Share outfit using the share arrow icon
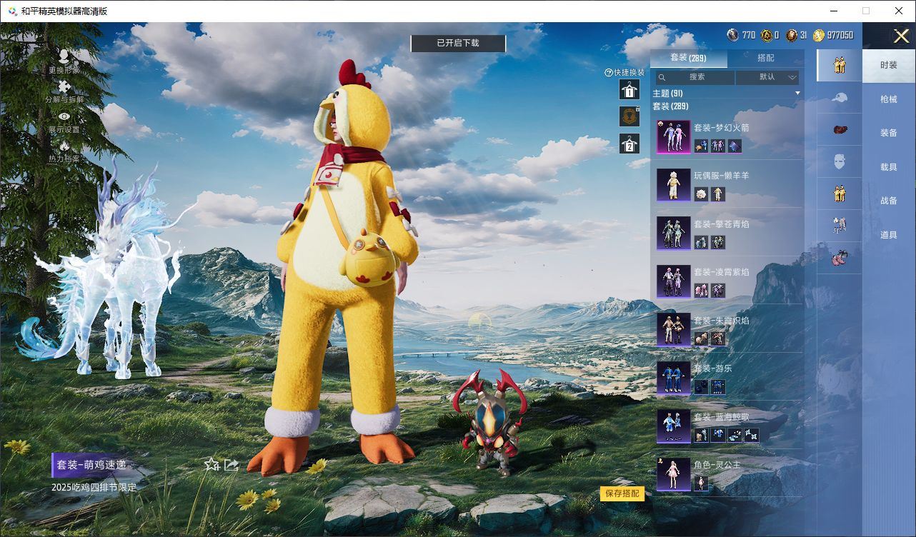Image resolution: width=916 pixels, height=537 pixels. [x=232, y=465]
